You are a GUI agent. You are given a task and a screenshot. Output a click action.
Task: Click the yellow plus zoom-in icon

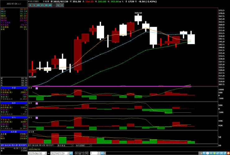tap(214, 153)
